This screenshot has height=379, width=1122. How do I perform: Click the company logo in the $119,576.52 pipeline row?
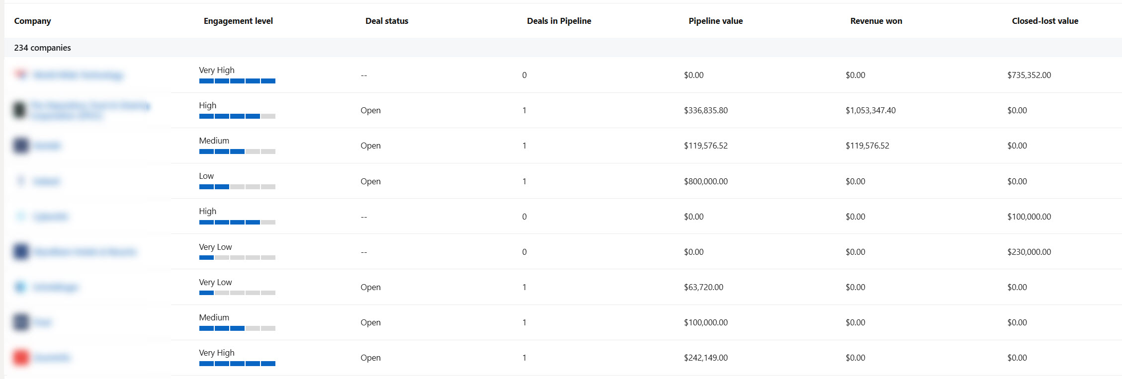coord(21,146)
